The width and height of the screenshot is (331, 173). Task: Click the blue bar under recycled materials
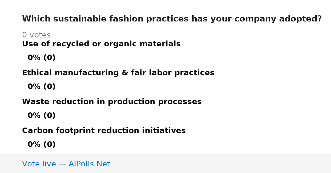tap(22, 58)
